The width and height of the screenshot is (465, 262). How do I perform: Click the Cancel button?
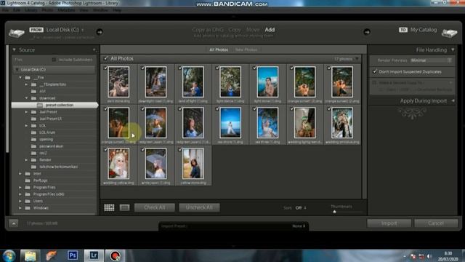point(436,223)
